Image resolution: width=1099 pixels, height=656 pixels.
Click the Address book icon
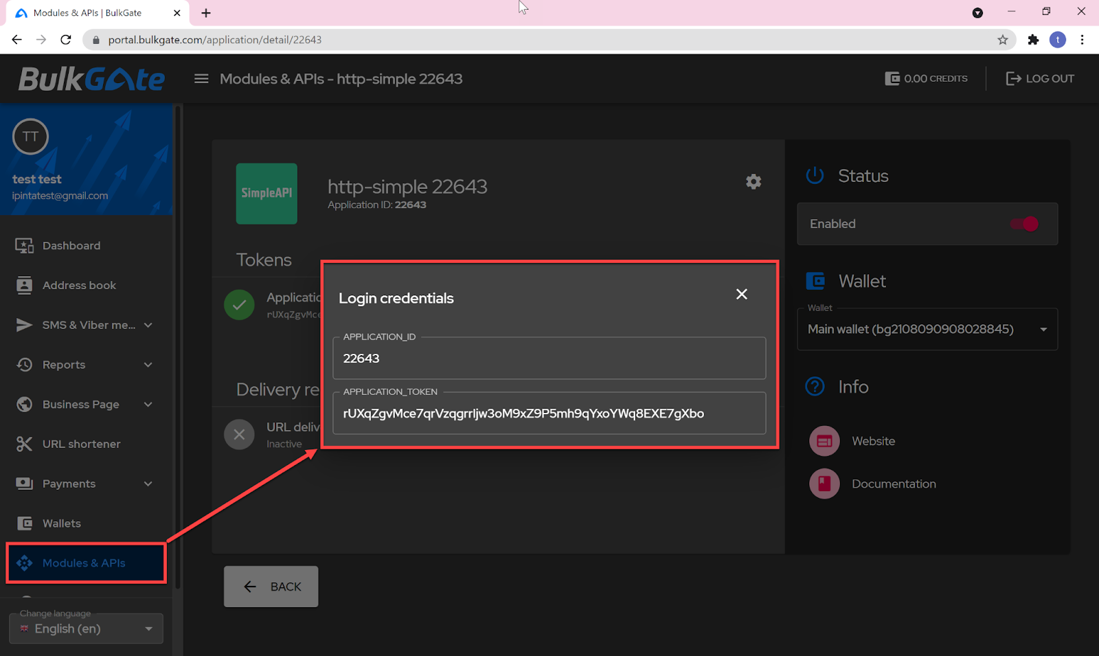tap(24, 285)
